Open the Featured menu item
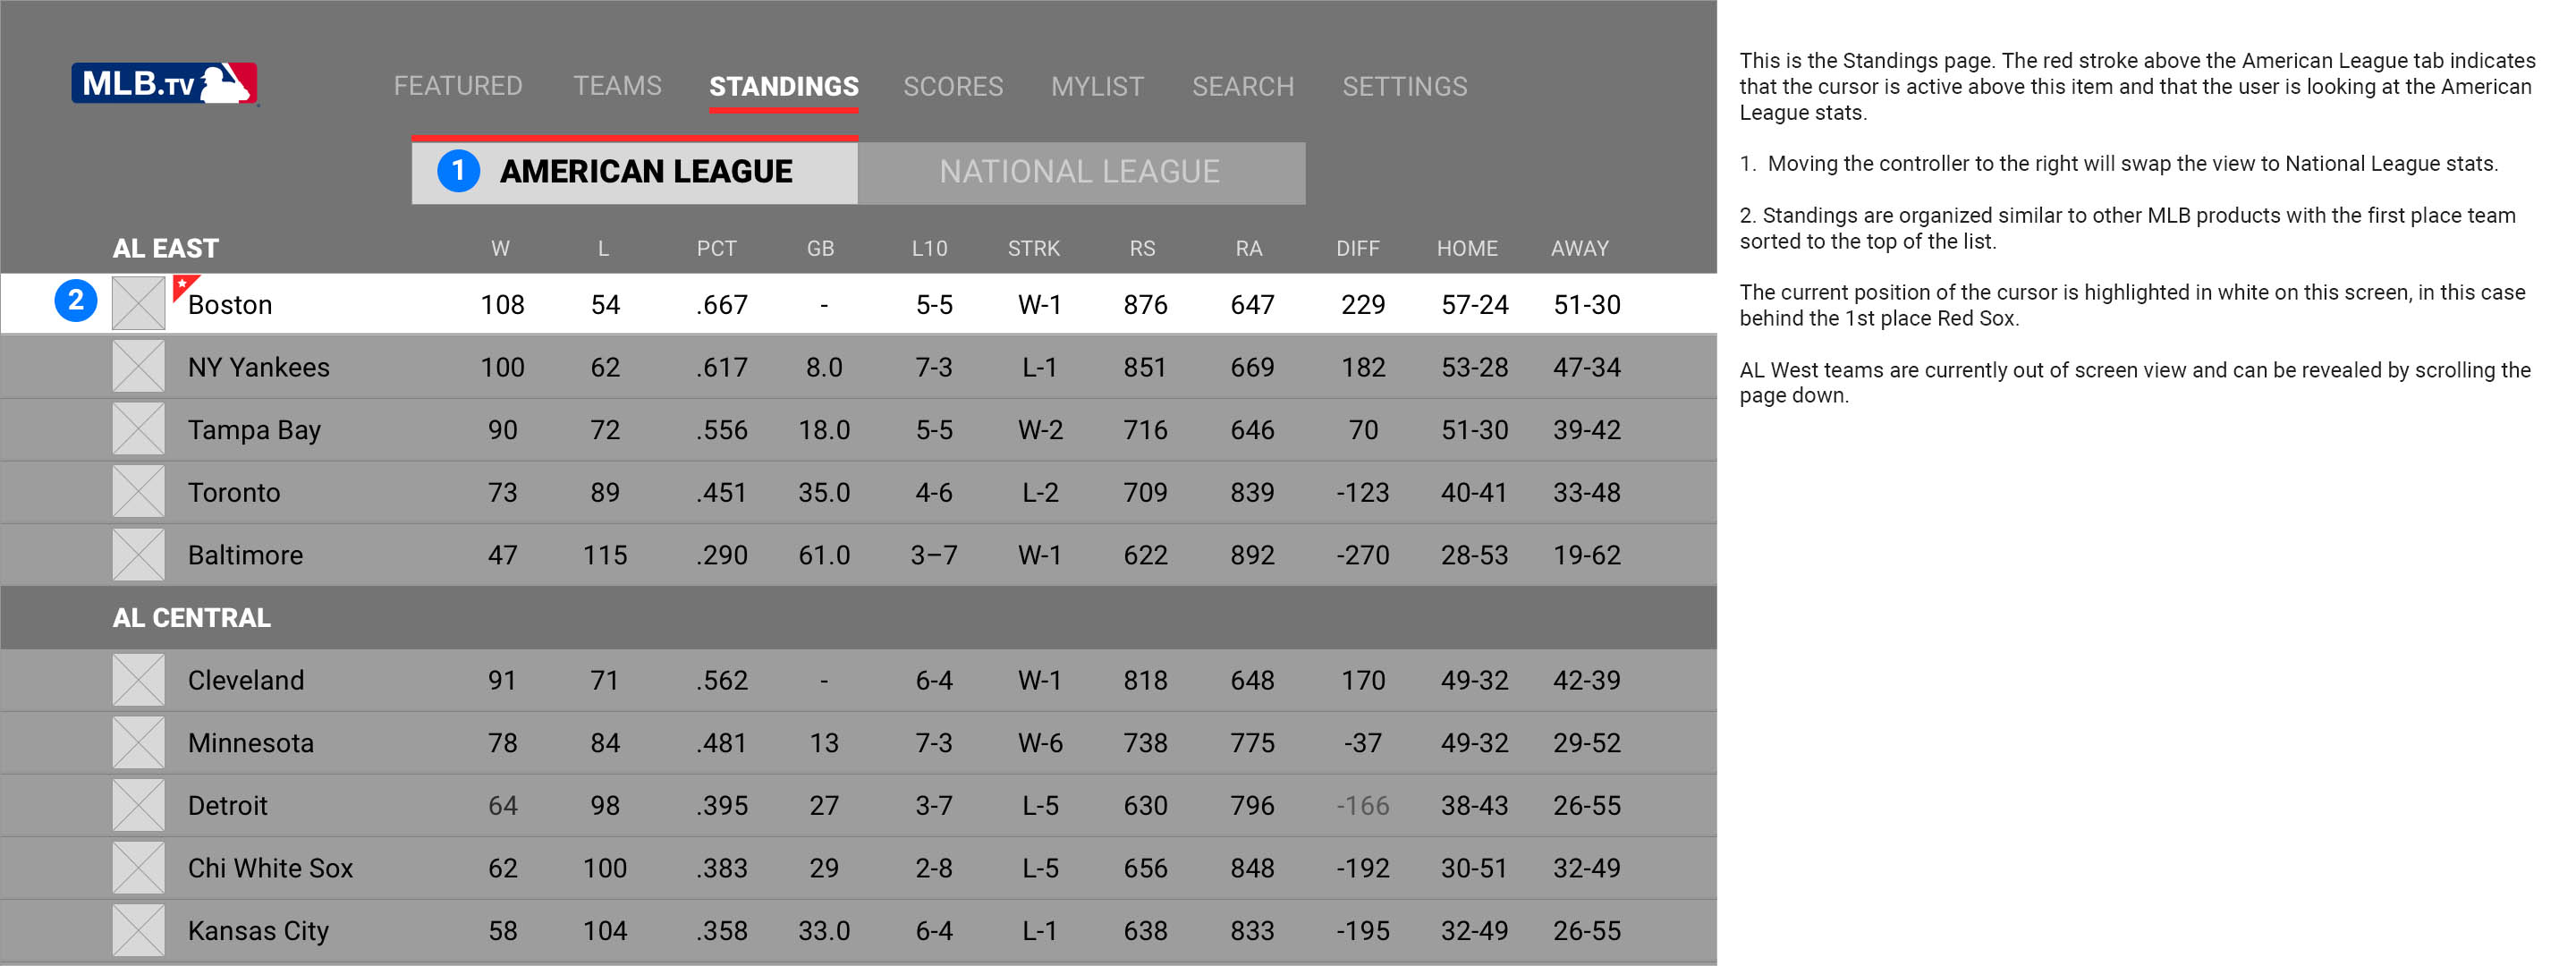 [x=457, y=87]
